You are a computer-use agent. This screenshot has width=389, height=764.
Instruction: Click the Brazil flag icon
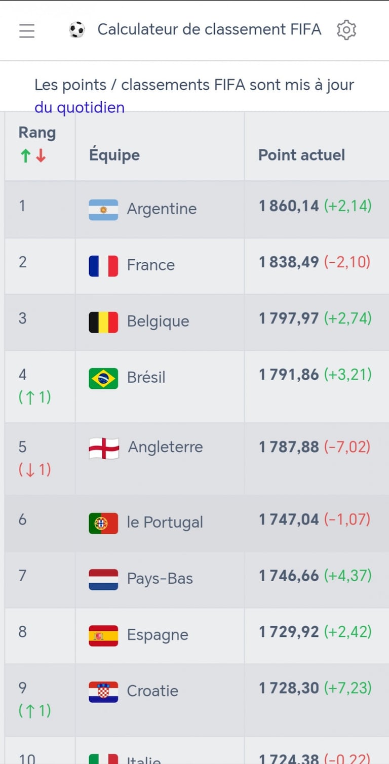coord(103,378)
